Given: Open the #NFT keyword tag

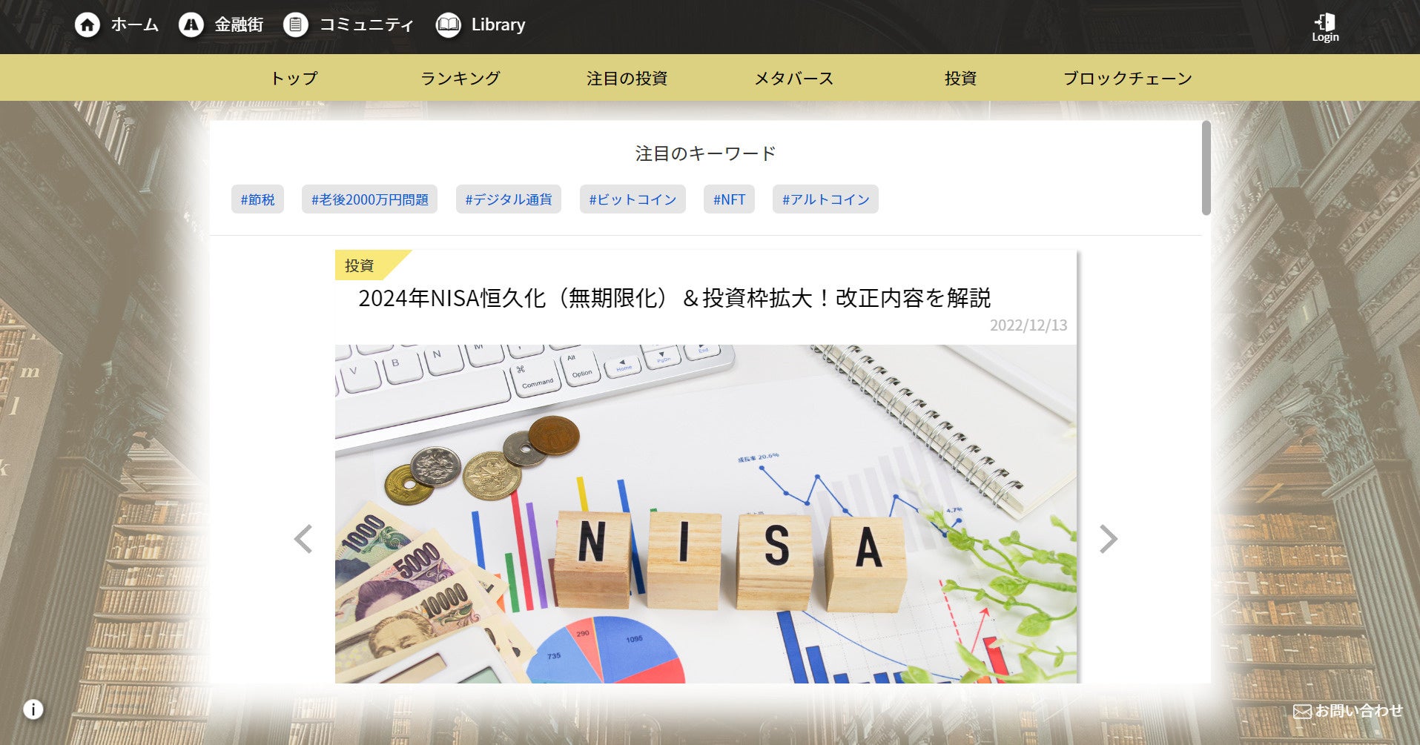Looking at the screenshot, I should (729, 199).
